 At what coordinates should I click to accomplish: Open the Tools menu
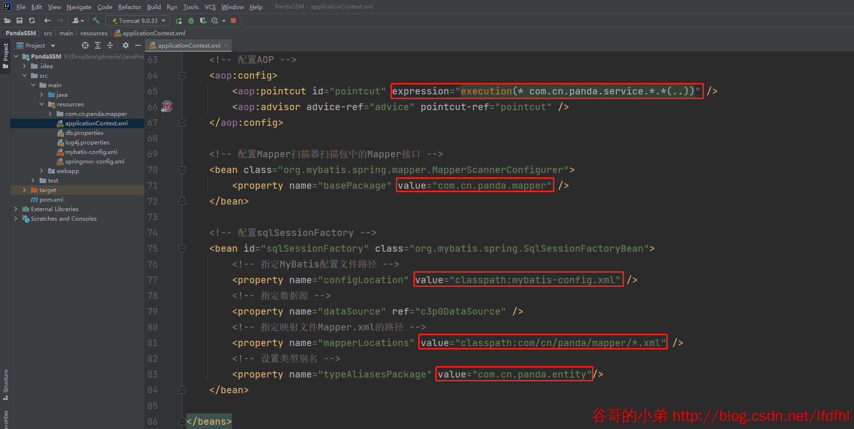191,7
